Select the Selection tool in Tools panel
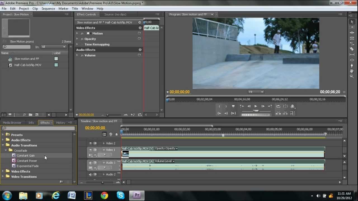The height and width of the screenshot is (201, 358). 352,22
